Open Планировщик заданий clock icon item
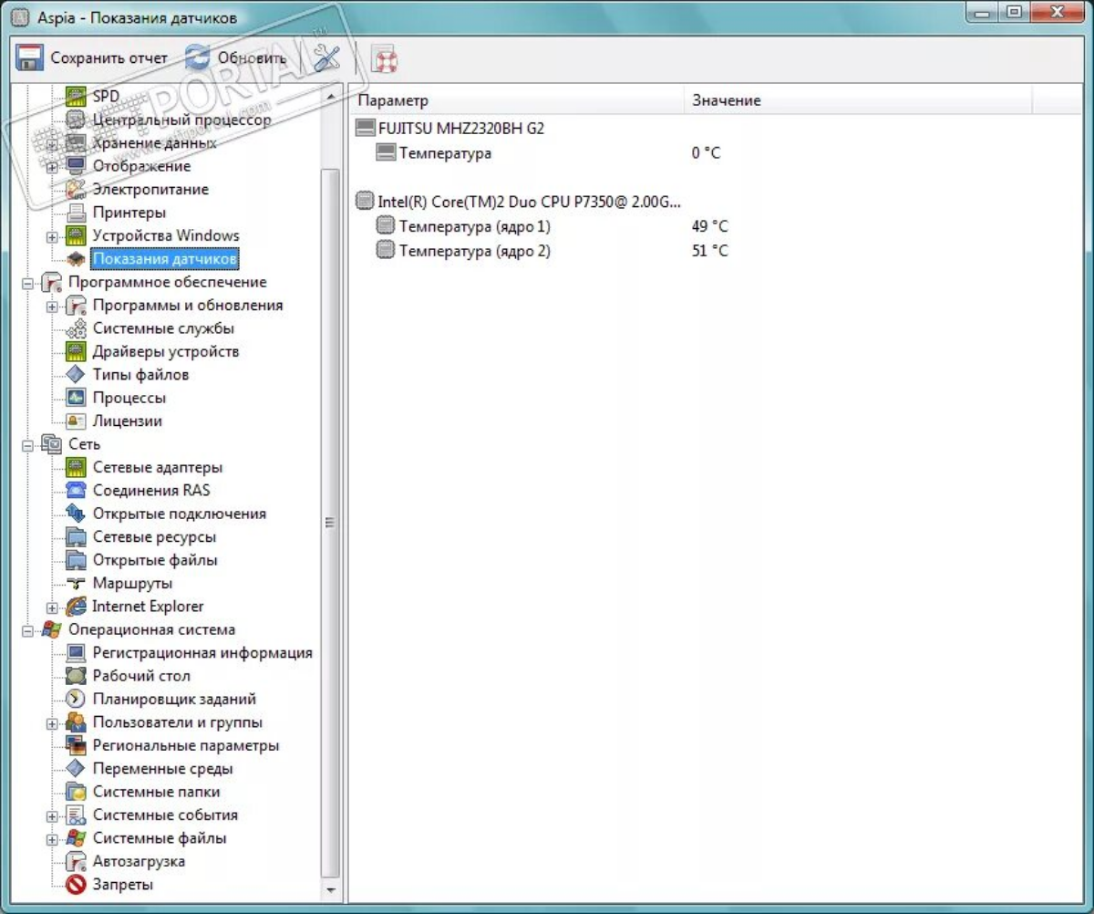1094x914 pixels. tap(77, 699)
